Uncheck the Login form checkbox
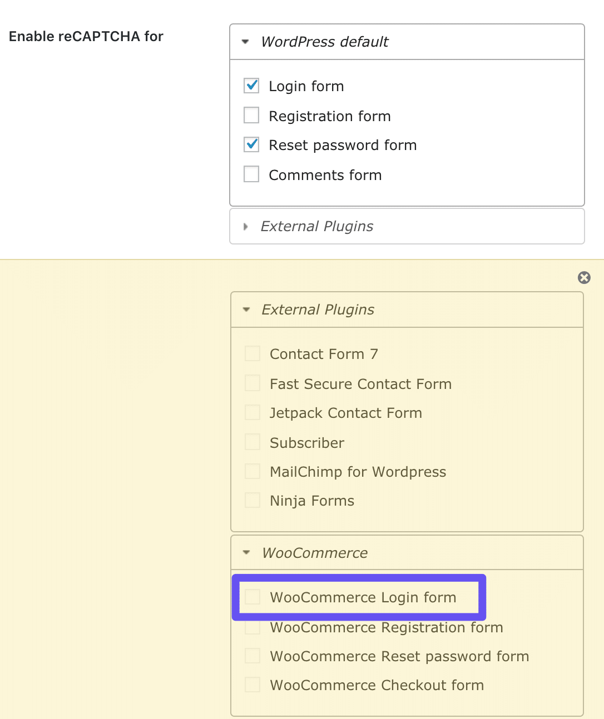 pyautogui.click(x=251, y=86)
